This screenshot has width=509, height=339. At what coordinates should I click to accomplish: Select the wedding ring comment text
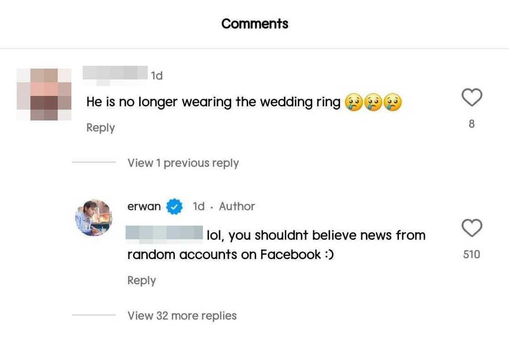tap(214, 102)
